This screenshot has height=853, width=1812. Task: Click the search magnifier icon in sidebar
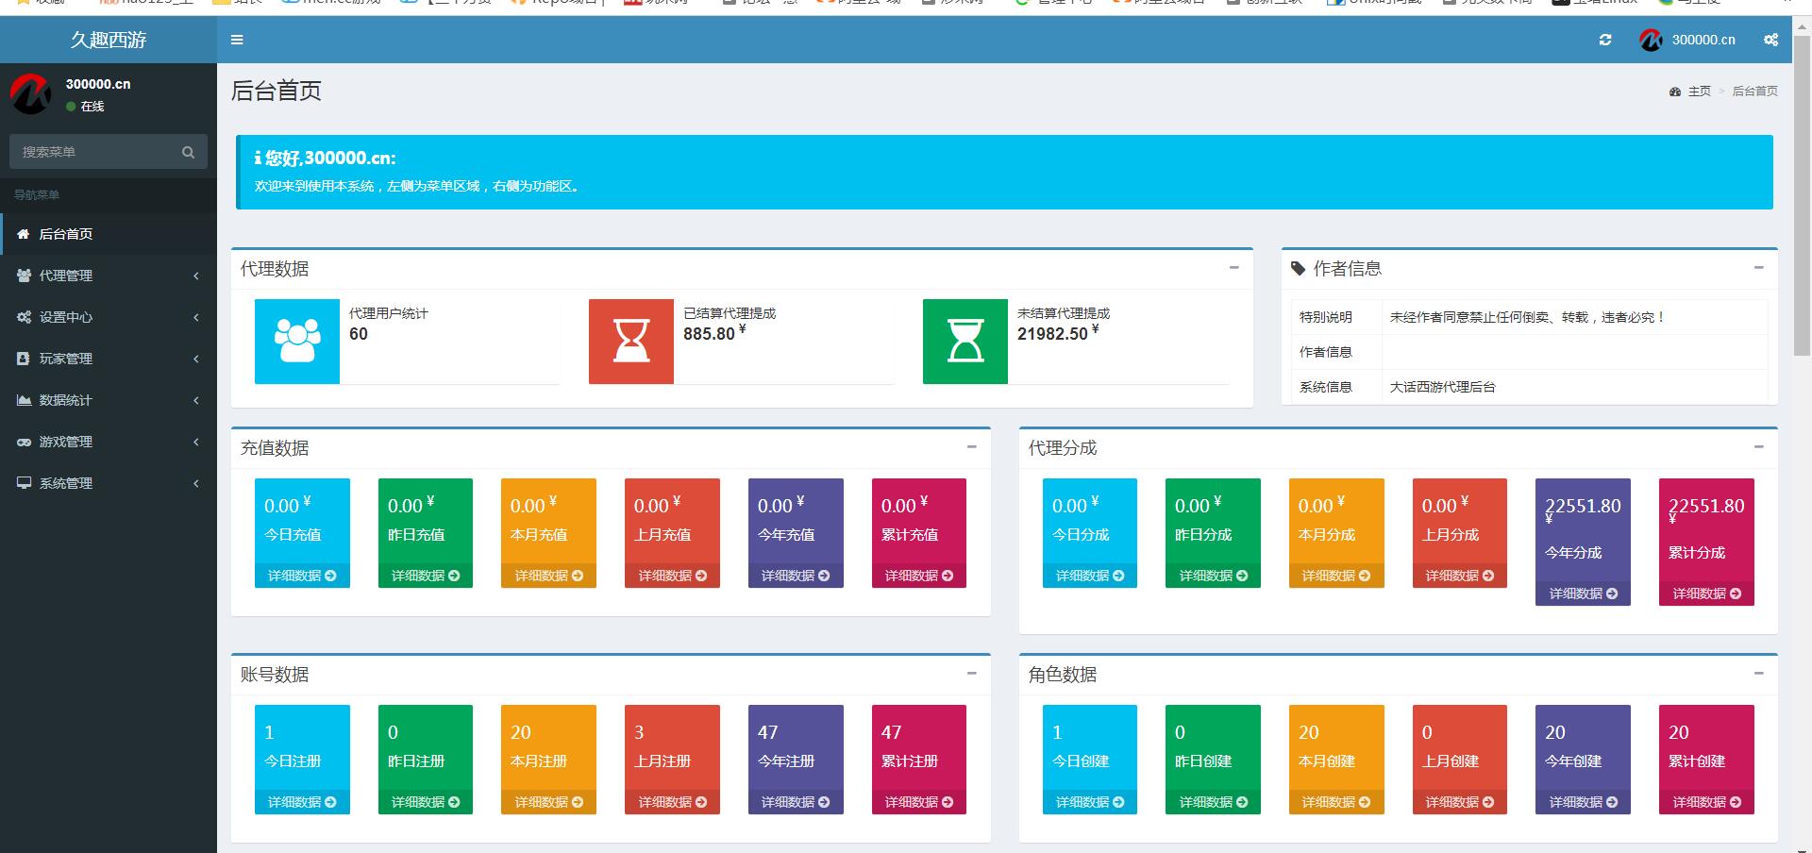click(188, 152)
